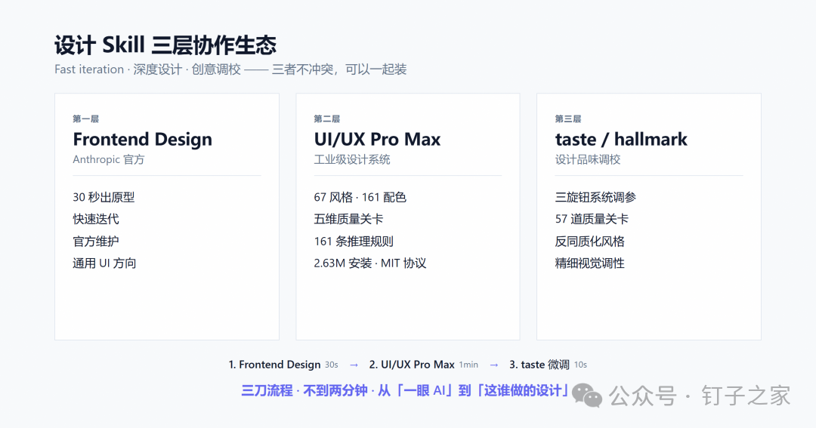The image size is (816, 428).
Task: Click the "官方维护" line
Action: coord(96,242)
